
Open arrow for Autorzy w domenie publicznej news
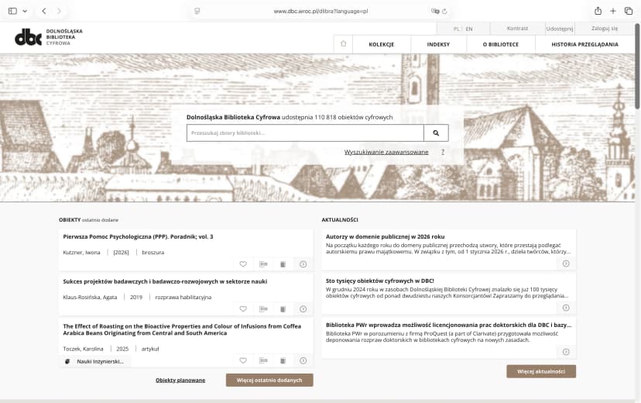[566, 263]
